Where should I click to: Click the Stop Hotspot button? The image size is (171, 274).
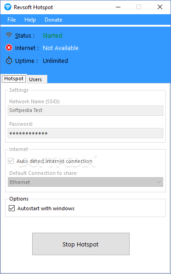click(x=81, y=244)
